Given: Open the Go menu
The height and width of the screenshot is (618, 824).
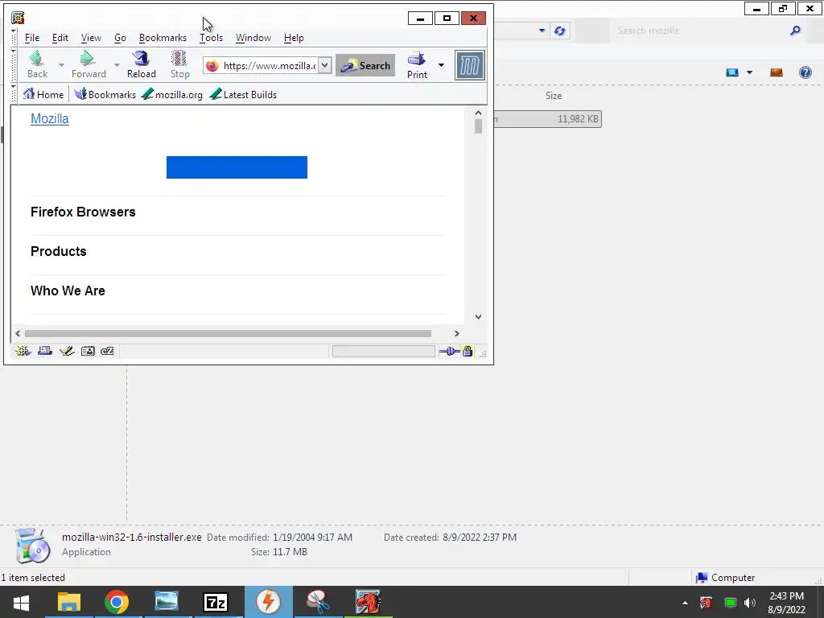Looking at the screenshot, I should coord(120,38).
